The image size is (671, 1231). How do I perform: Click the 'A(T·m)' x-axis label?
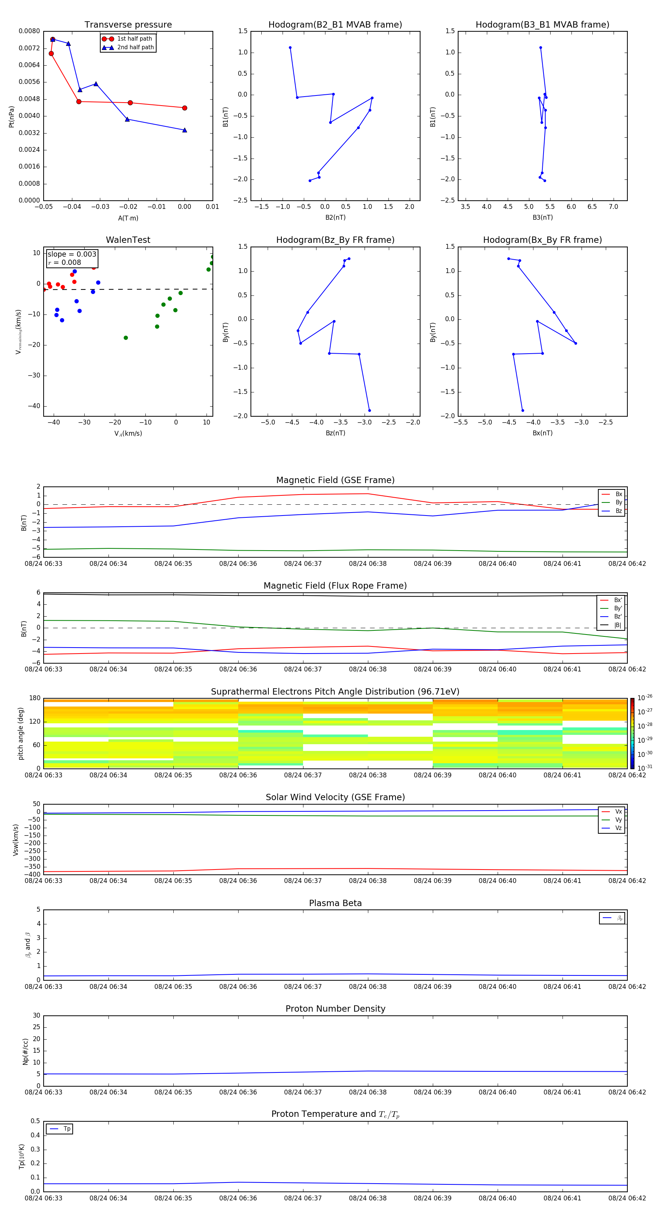128,218
